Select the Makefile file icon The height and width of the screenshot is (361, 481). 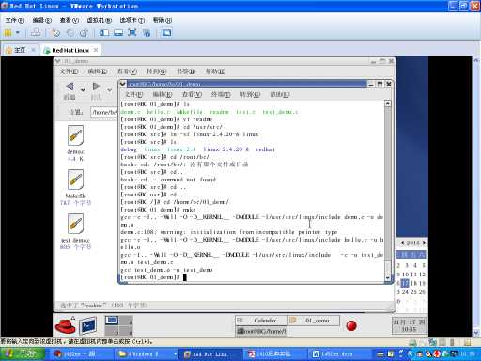75,180
